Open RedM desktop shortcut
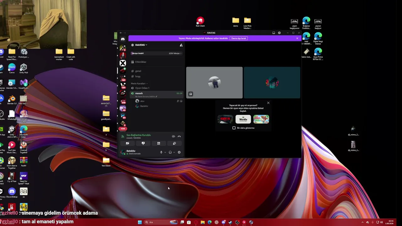Screen dimensions: 402x226 tap(24, 162)
